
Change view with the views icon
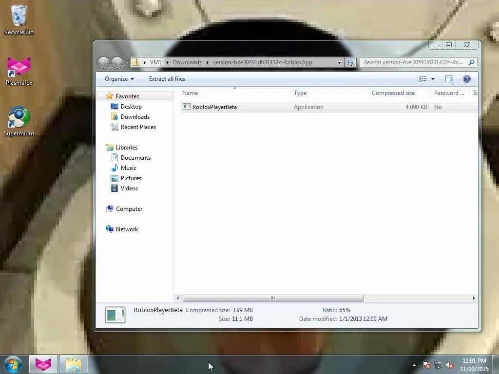(x=422, y=79)
